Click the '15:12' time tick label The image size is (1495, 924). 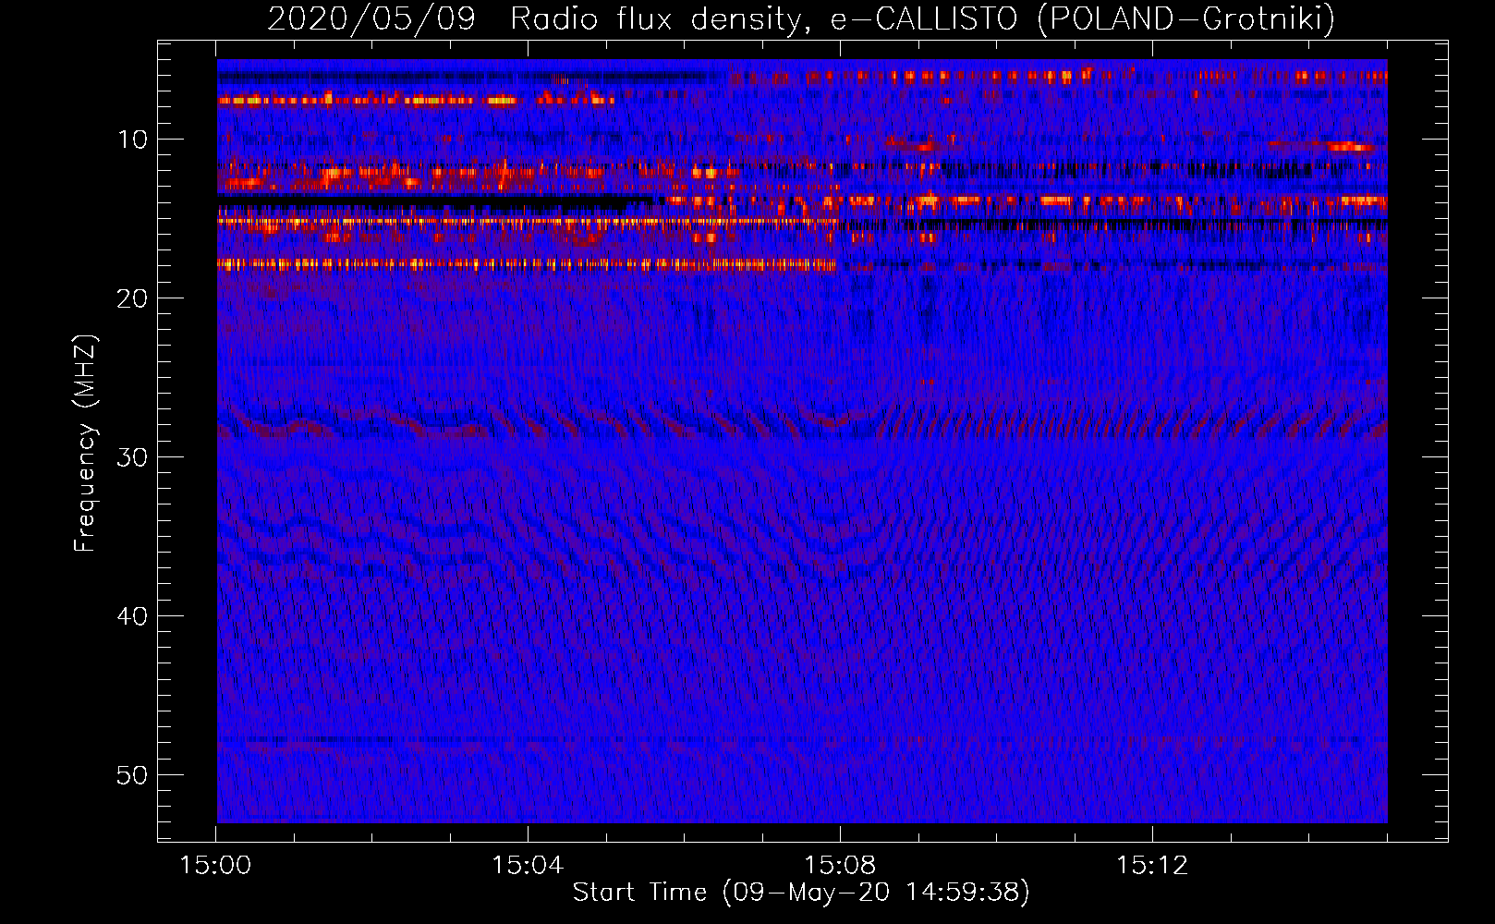coord(1152,866)
